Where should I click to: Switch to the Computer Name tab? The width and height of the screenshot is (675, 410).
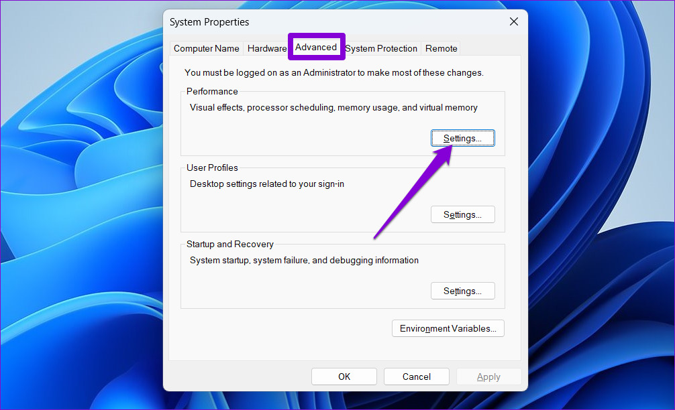[206, 48]
